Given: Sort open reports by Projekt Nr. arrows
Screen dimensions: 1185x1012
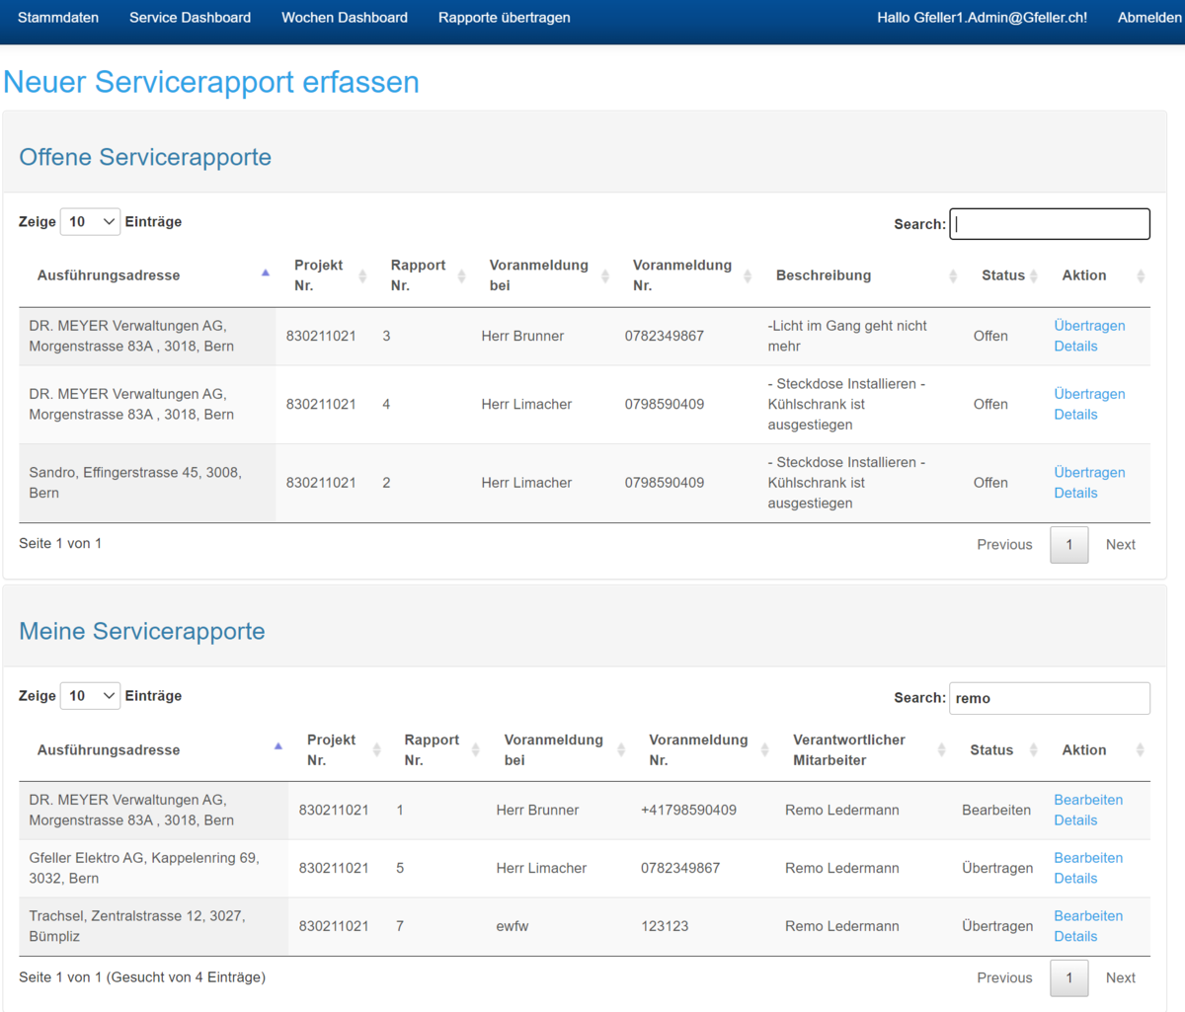Looking at the screenshot, I should [x=362, y=276].
